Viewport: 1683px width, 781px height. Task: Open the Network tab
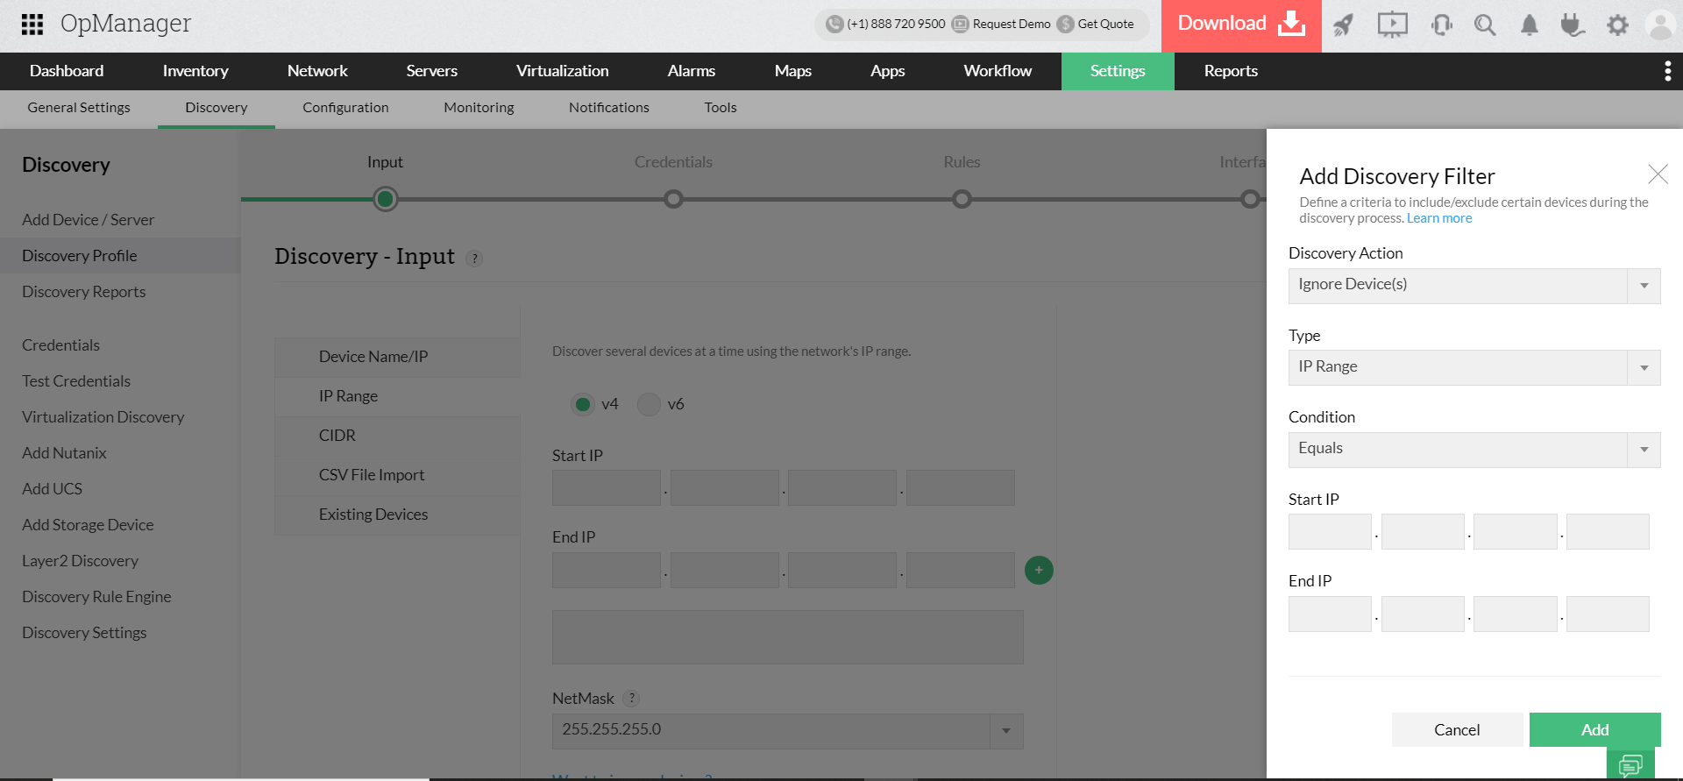point(317,71)
